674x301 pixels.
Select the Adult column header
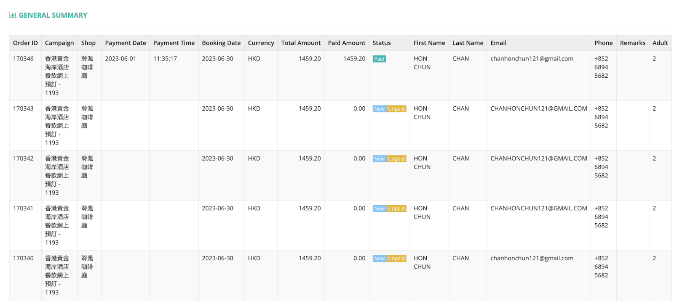click(x=660, y=43)
